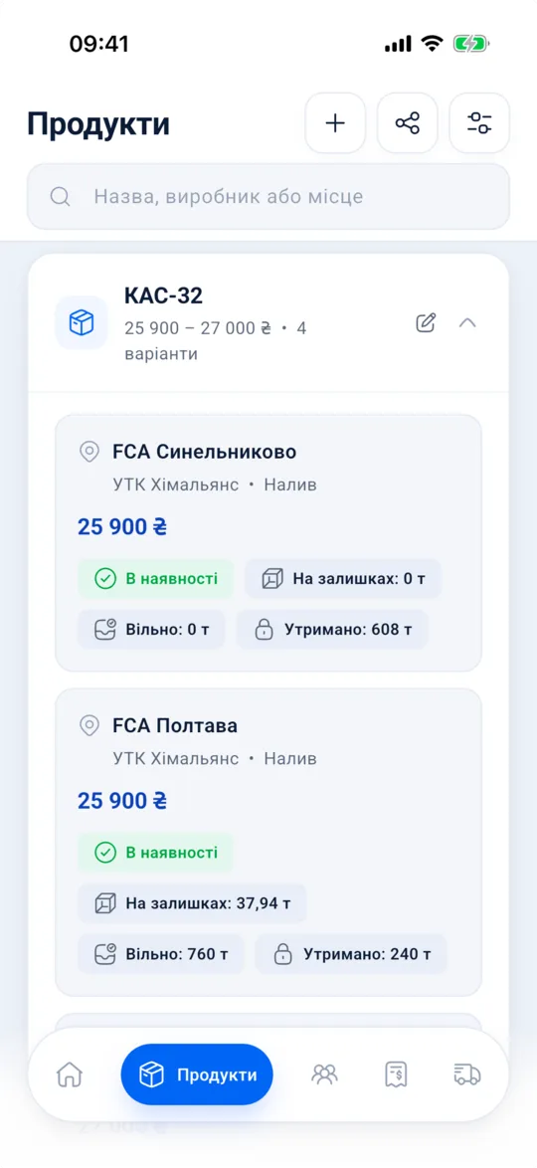The image size is (537, 1168).
Task: Tap Вільно: 760 т chip
Action: point(161,954)
